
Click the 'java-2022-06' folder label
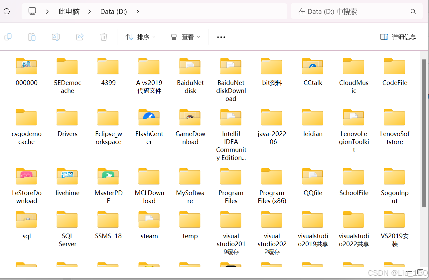(x=272, y=138)
